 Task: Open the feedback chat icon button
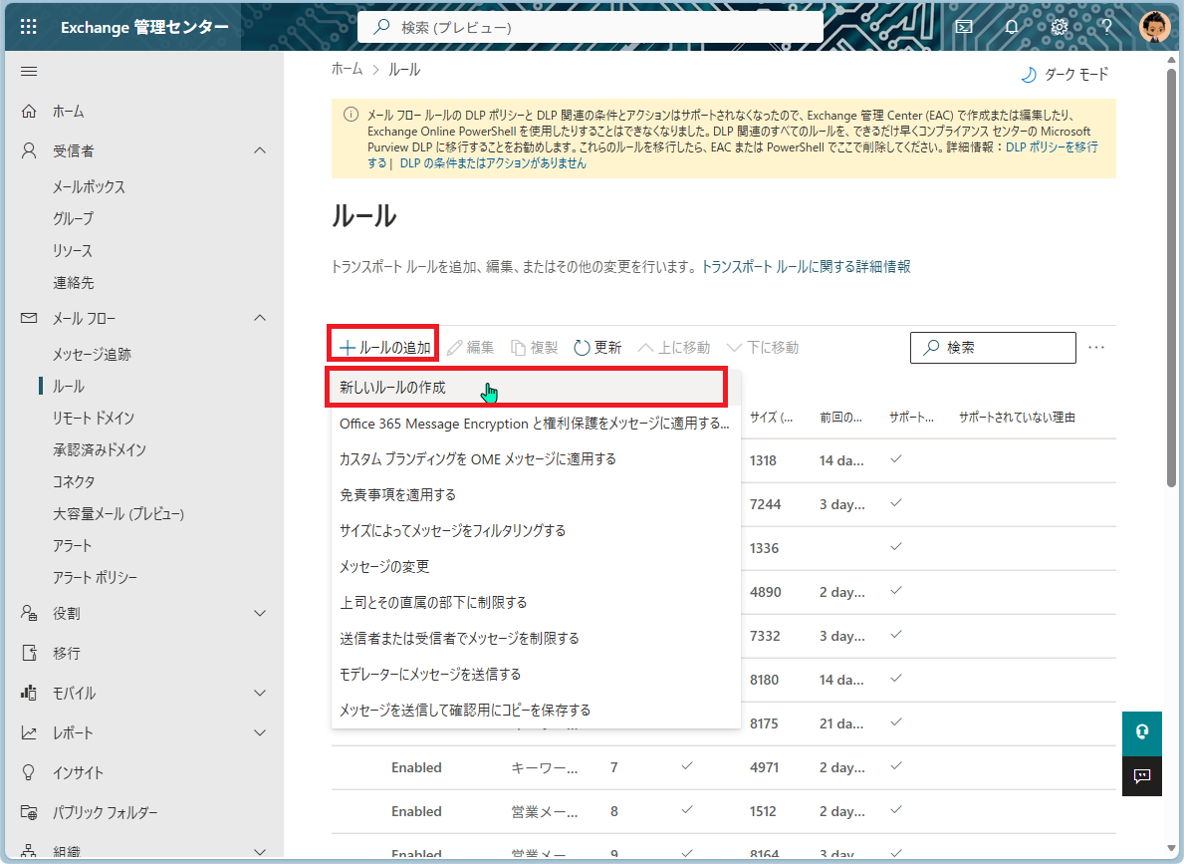(1142, 775)
